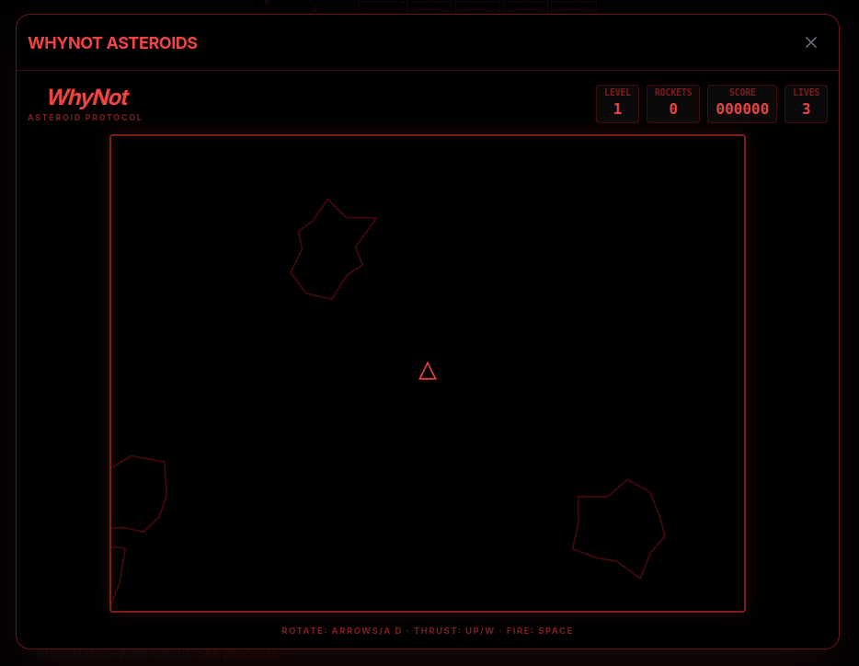Select the ROCKETS counter panel
This screenshot has width=859, height=666.
pyautogui.click(x=672, y=104)
